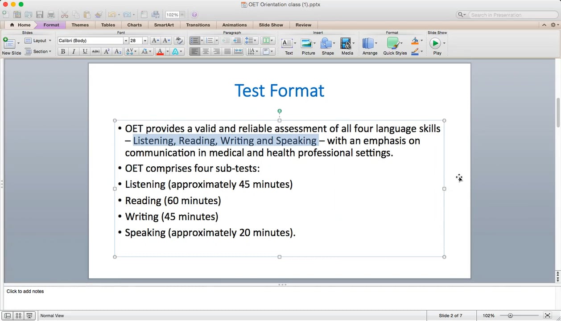Increase the paragraph indent level
This screenshot has height=321, width=561.
[237, 41]
